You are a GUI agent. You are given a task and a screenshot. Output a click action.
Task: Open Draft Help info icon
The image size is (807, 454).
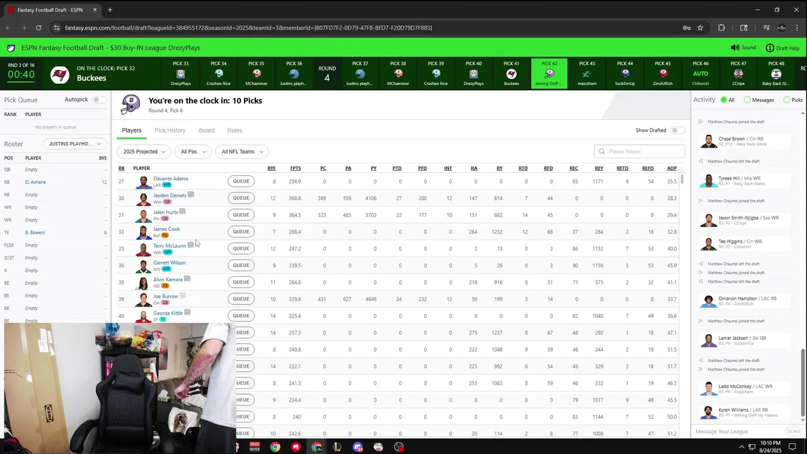coord(770,48)
